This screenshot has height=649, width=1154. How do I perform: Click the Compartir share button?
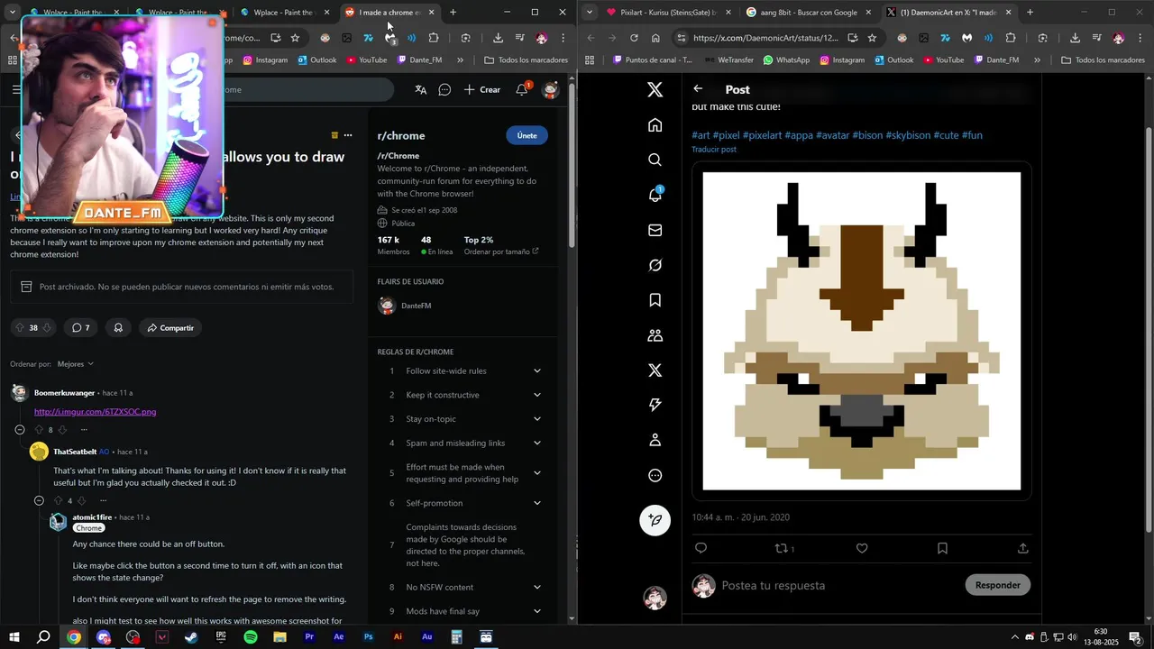click(170, 328)
